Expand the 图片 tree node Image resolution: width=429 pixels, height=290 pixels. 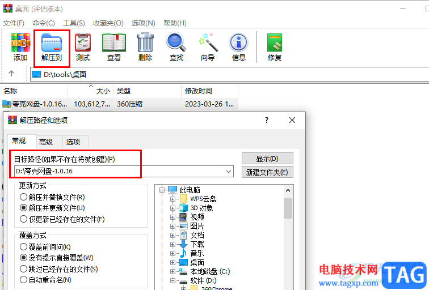(x=173, y=226)
